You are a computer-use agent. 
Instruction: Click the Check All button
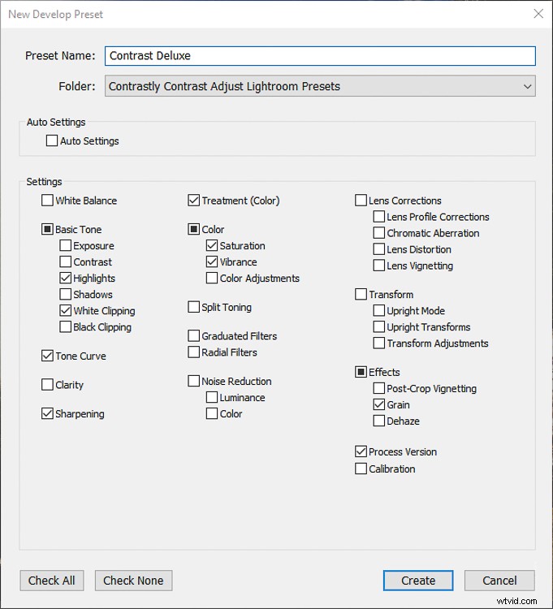point(52,581)
